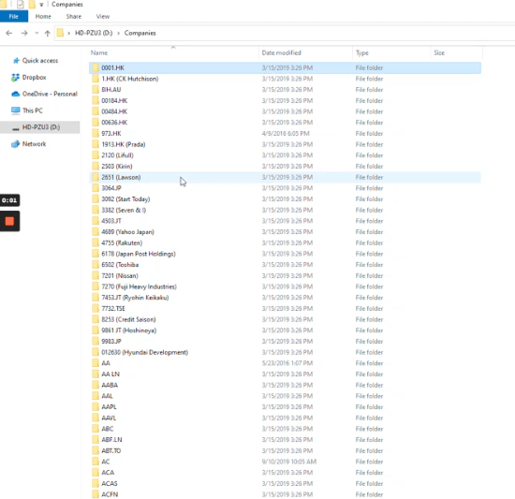Go up one folder level
The height and width of the screenshot is (499, 515).
pos(48,33)
